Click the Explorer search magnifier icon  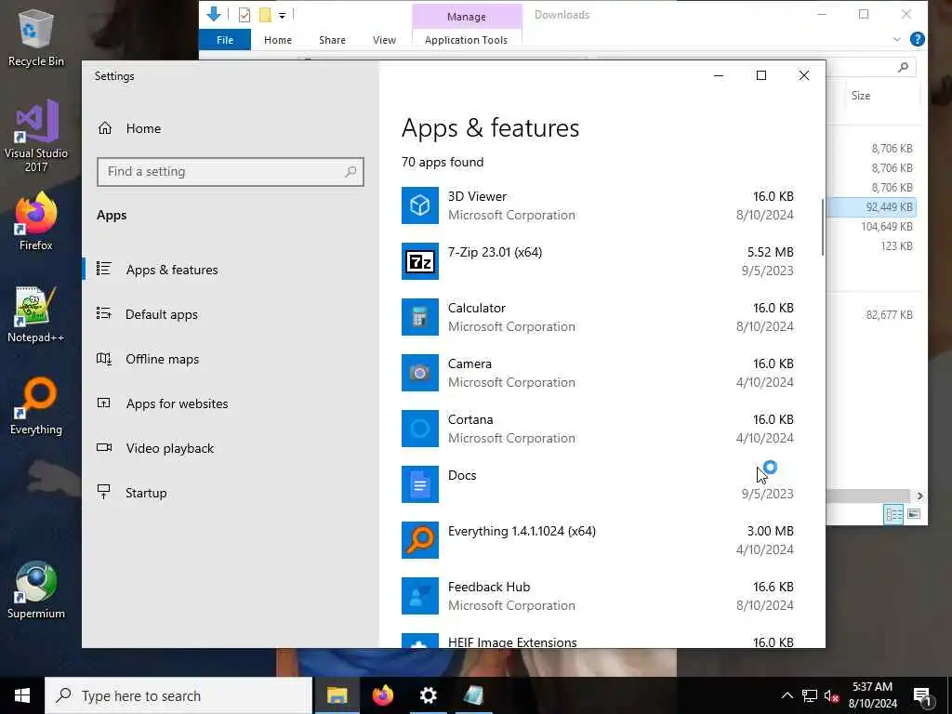(x=903, y=67)
